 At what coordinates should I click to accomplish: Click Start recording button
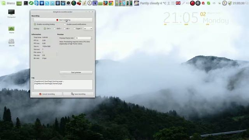click(63, 20)
